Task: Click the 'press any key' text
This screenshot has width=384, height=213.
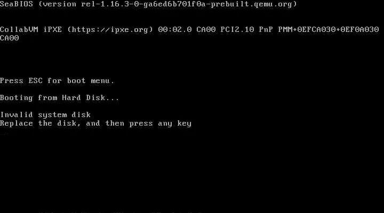Action: click(x=160, y=124)
